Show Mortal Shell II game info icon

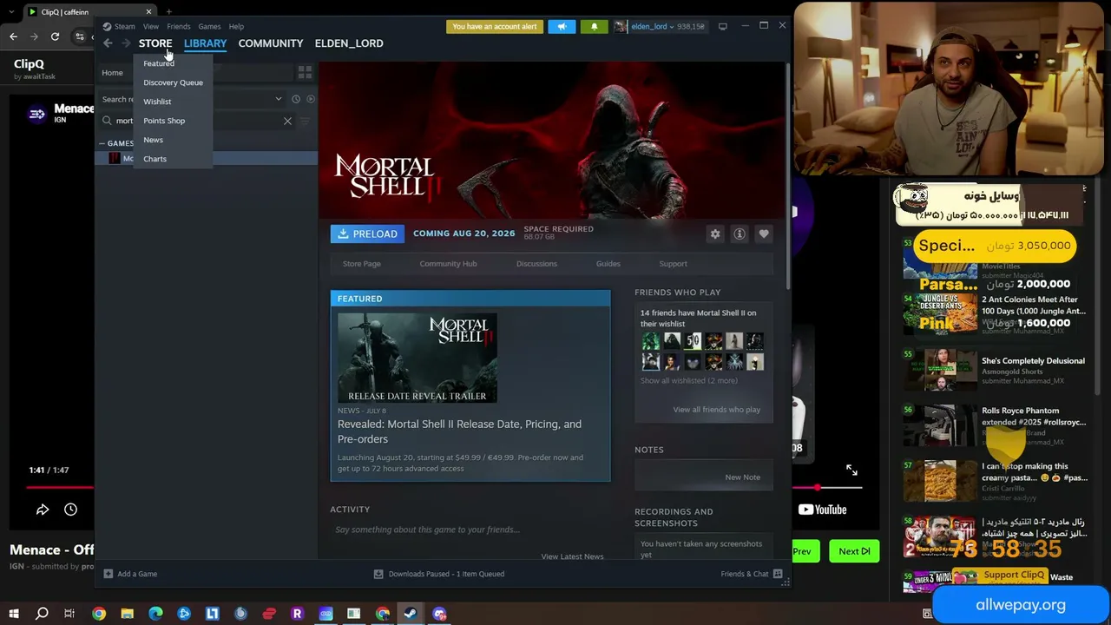coord(740,234)
